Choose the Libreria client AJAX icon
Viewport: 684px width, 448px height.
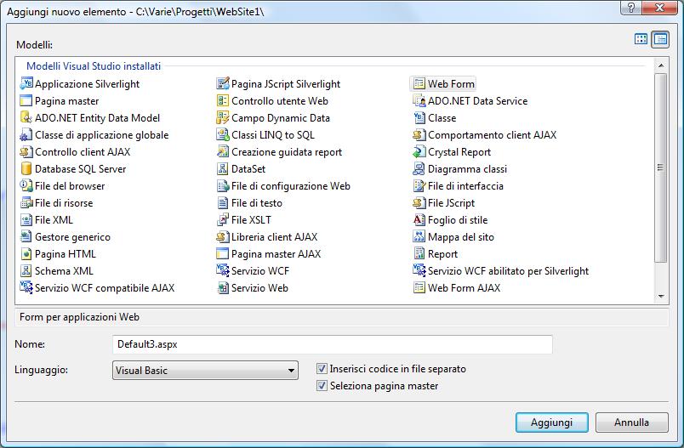(x=223, y=236)
